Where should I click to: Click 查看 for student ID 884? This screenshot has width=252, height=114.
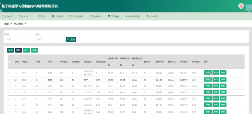(x=208, y=73)
